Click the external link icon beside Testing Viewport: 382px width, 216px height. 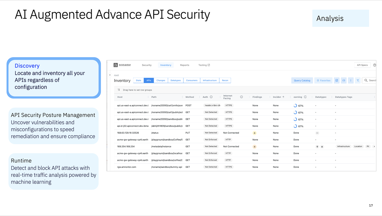(x=209, y=65)
